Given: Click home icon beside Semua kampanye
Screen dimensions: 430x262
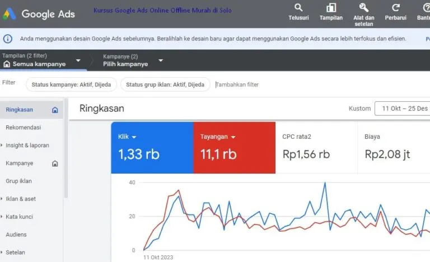Looking at the screenshot, I should [x=7, y=64].
